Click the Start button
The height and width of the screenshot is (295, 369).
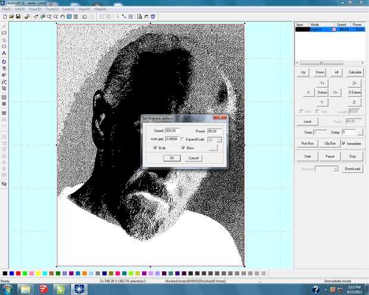[x=307, y=156]
